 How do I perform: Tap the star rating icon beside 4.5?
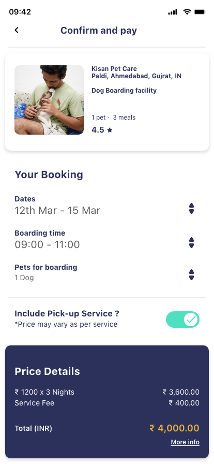(x=110, y=130)
